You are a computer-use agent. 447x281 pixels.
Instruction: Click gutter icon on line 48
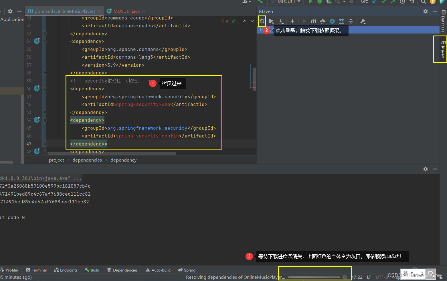[37, 151]
